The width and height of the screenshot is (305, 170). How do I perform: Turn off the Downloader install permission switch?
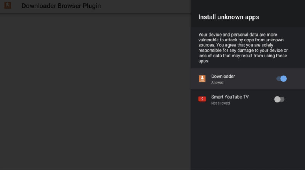click(x=281, y=79)
